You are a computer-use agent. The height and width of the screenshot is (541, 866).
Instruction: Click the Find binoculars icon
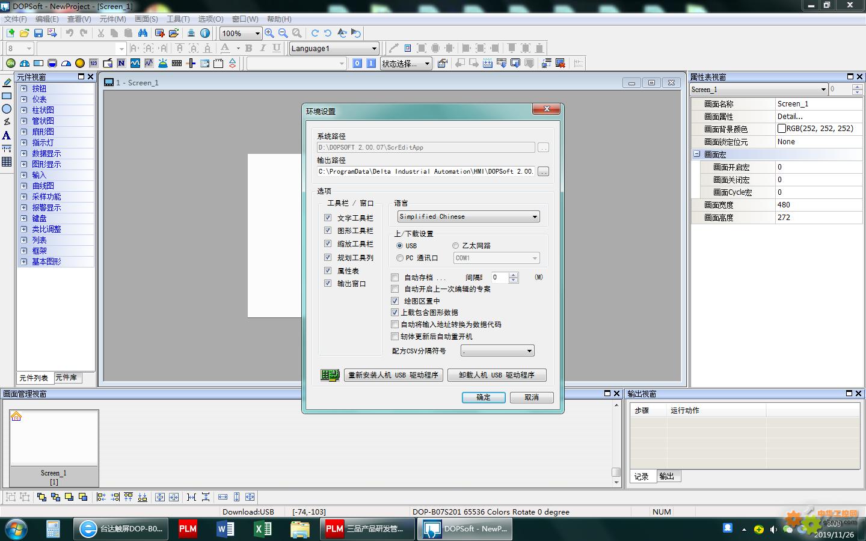[143, 33]
